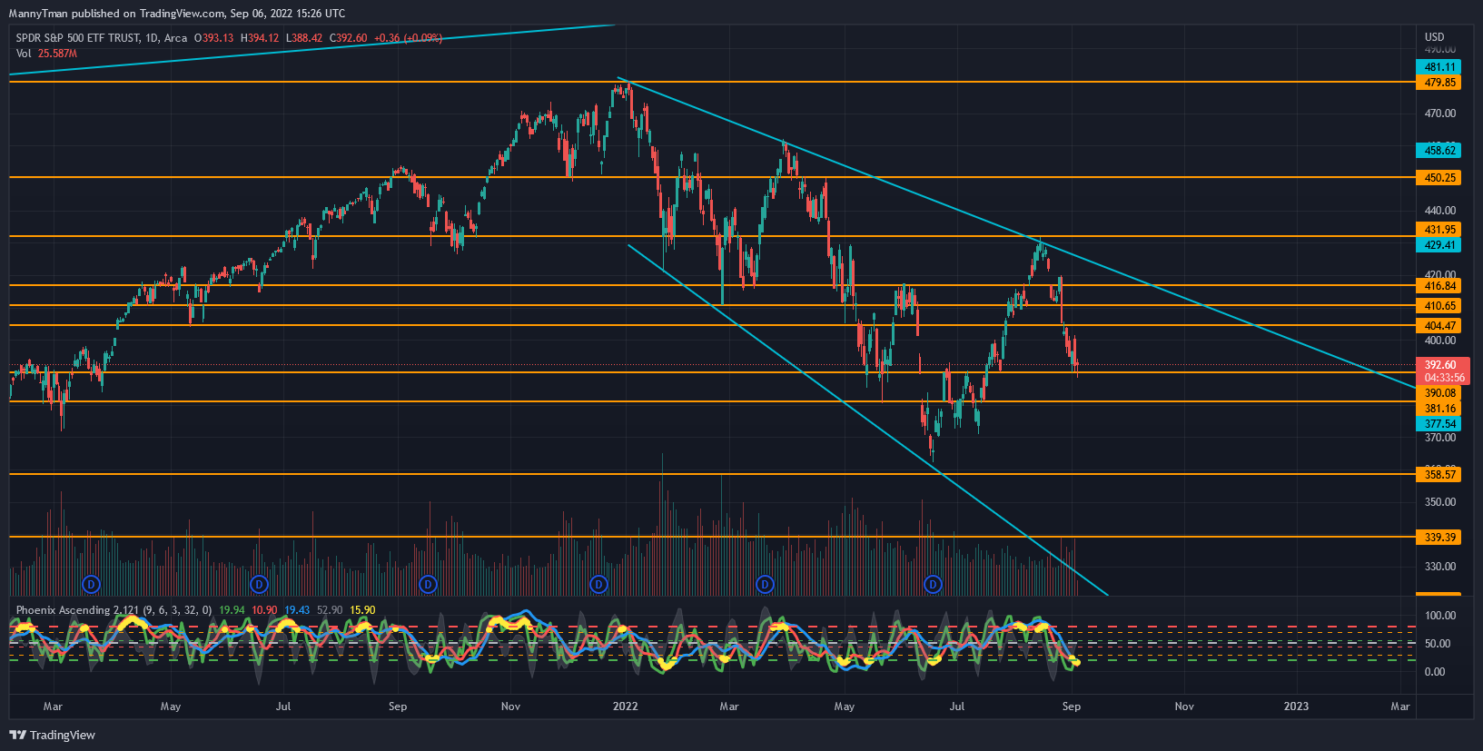Click the USD currency label
Screen dimensions: 1483x751
point(1434,37)
